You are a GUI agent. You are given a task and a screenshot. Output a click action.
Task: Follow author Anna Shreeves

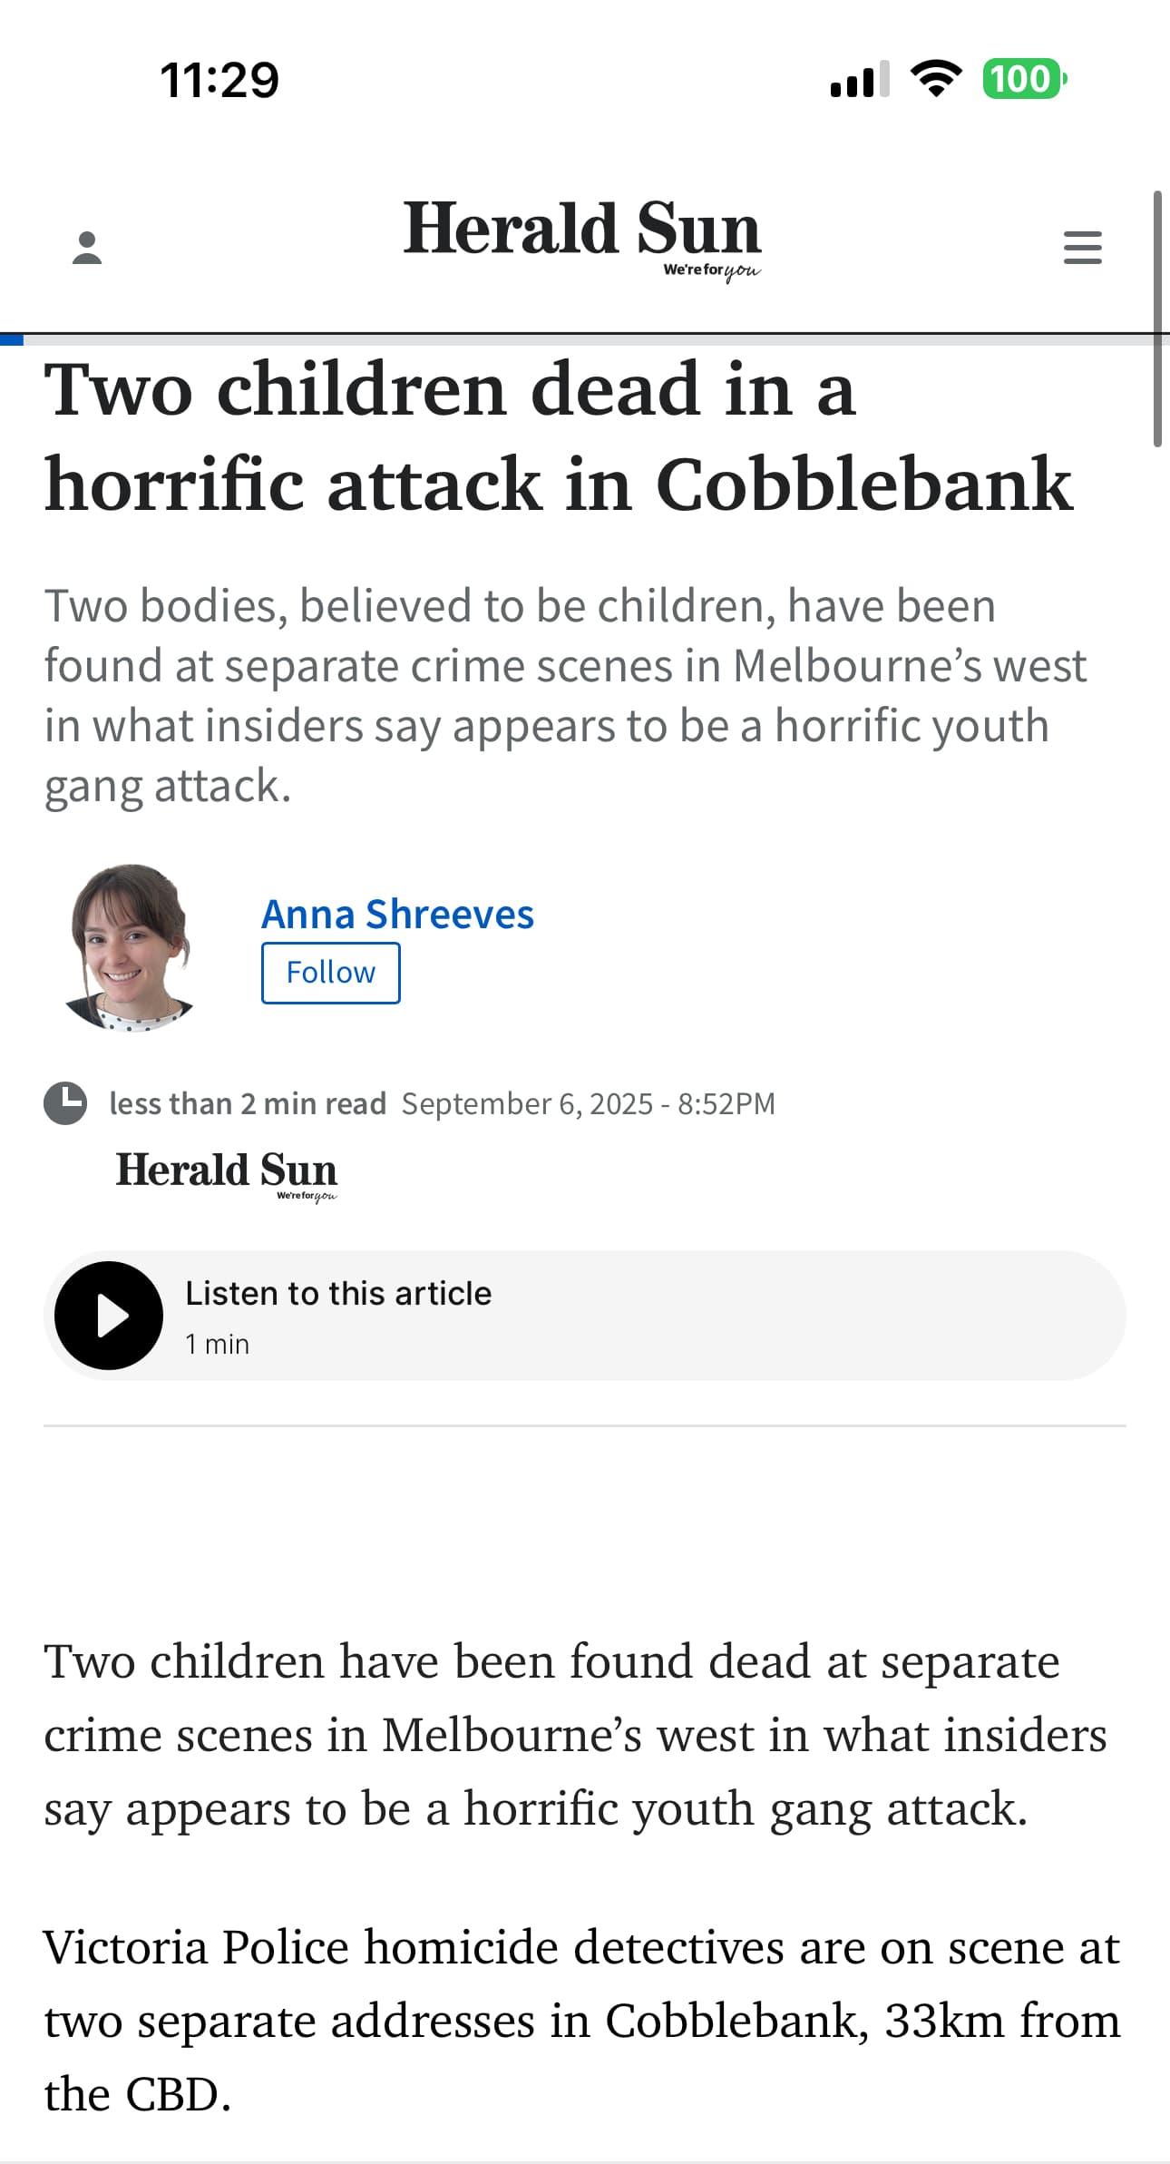330,973
